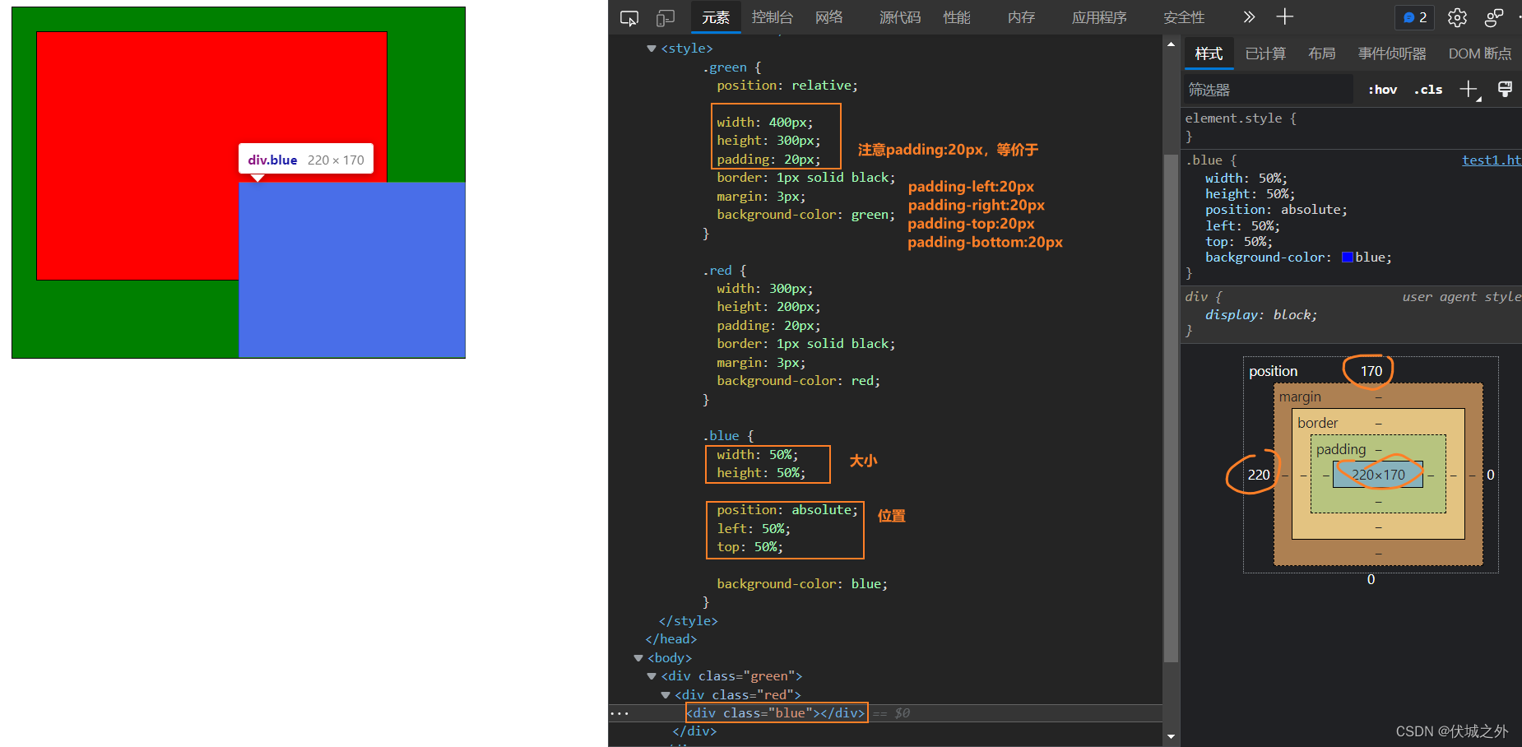Click the blue div in page preview
This screenshot has height=747, width=1522.
[x=351, y=269]
